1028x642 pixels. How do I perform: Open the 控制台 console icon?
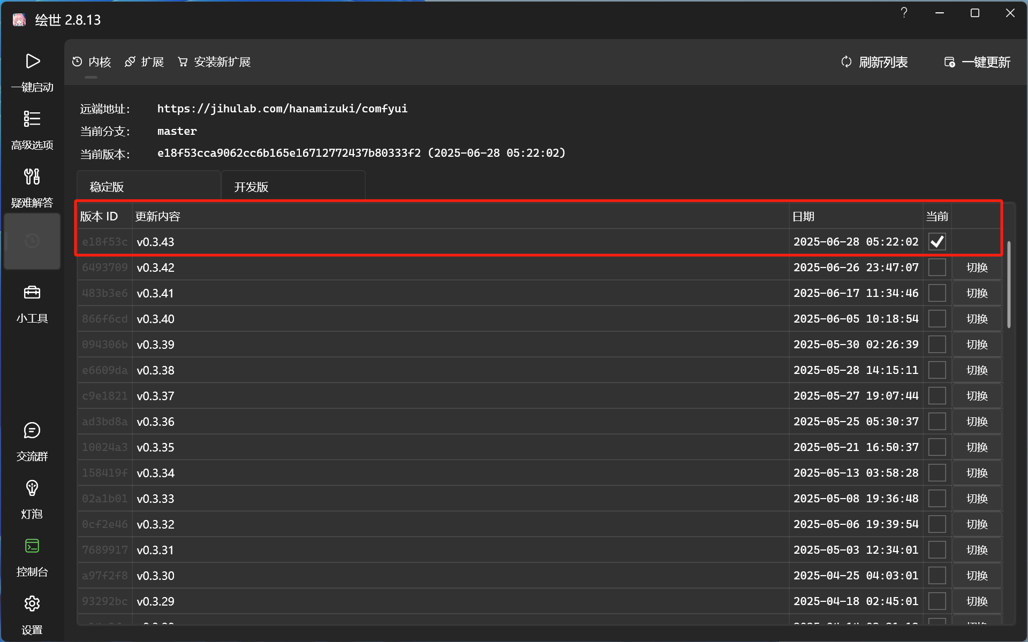click(x=32, y=546)
